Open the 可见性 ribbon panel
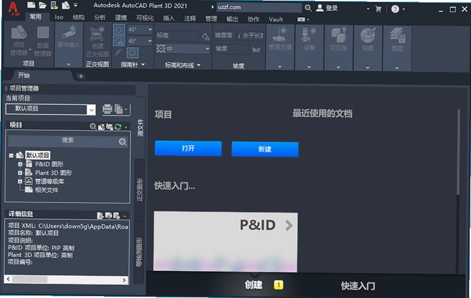This screenshot has width=471, height=298. 338,48
